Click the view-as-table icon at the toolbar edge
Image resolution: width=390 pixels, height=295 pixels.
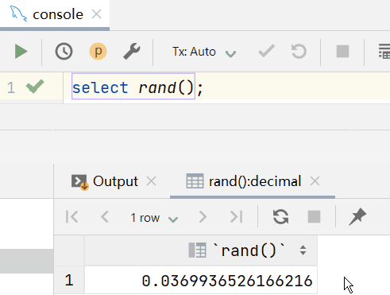[384, 51]
